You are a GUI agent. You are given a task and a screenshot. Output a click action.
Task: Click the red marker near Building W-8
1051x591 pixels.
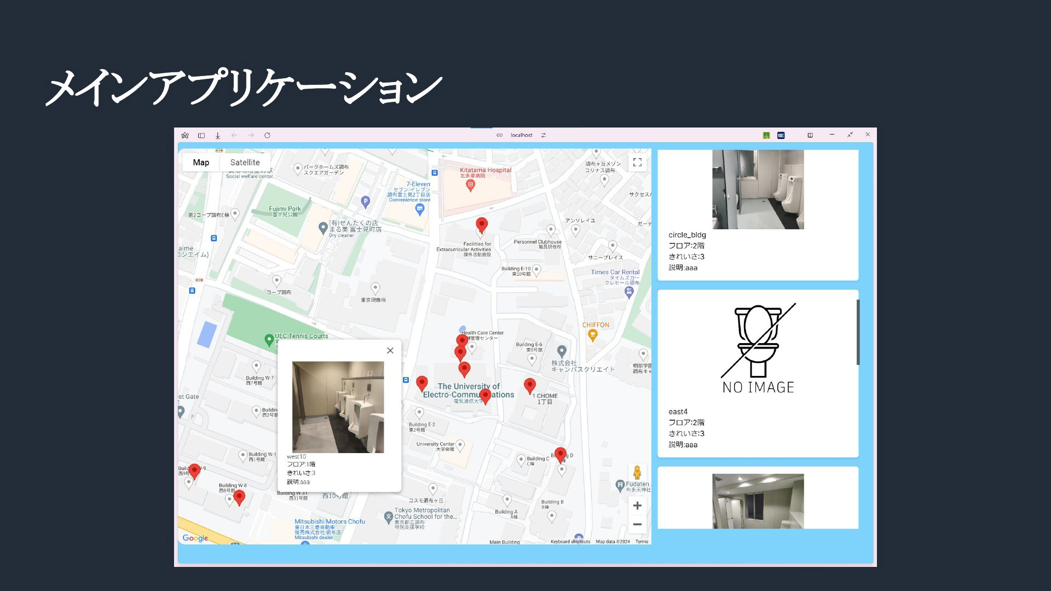239,497
